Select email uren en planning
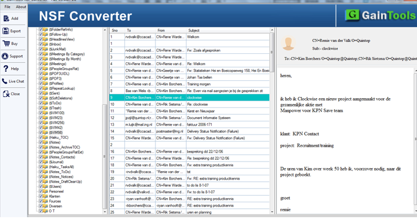Viewport: 417px width, 219px height. click(190, 212)
